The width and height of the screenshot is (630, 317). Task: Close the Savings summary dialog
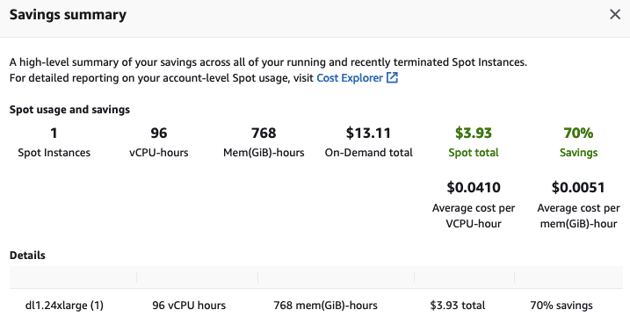615,14
